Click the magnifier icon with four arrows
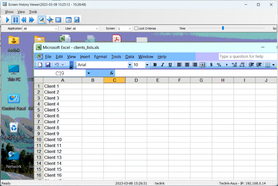The height and width of the screenshot is (186, 278). [50, 20]
